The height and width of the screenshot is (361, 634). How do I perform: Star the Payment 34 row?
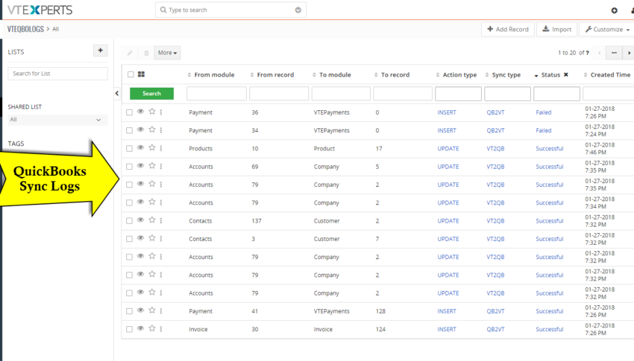(152, 130)
